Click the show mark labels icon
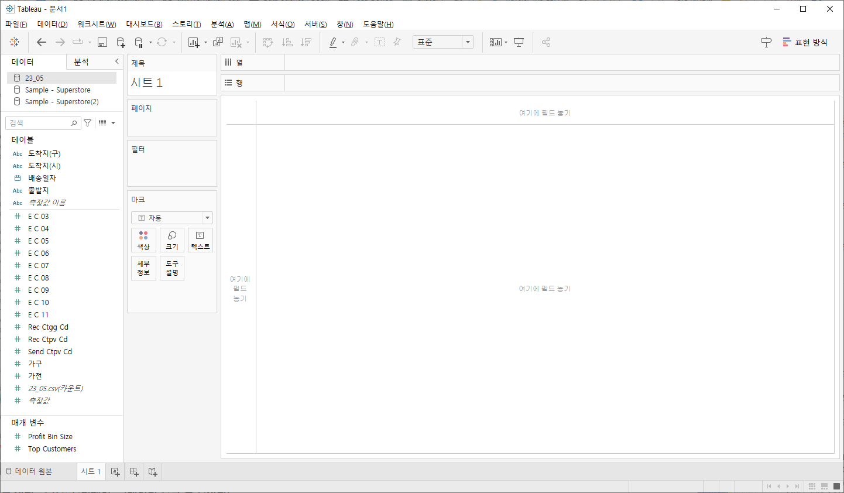 [x=379, y=42]
